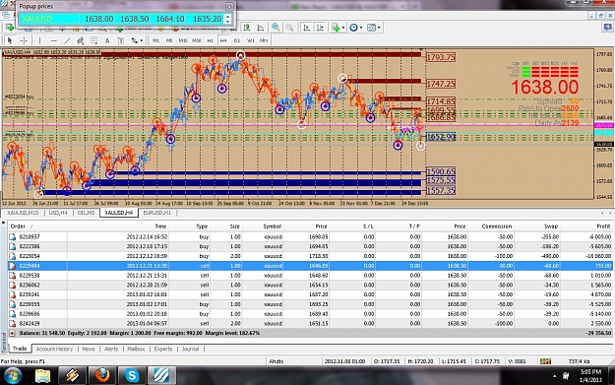Switch timeframe to M15

[x=183, y=40]
